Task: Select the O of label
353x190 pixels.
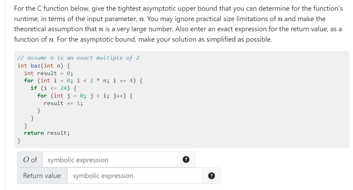Action: [30, 159]
